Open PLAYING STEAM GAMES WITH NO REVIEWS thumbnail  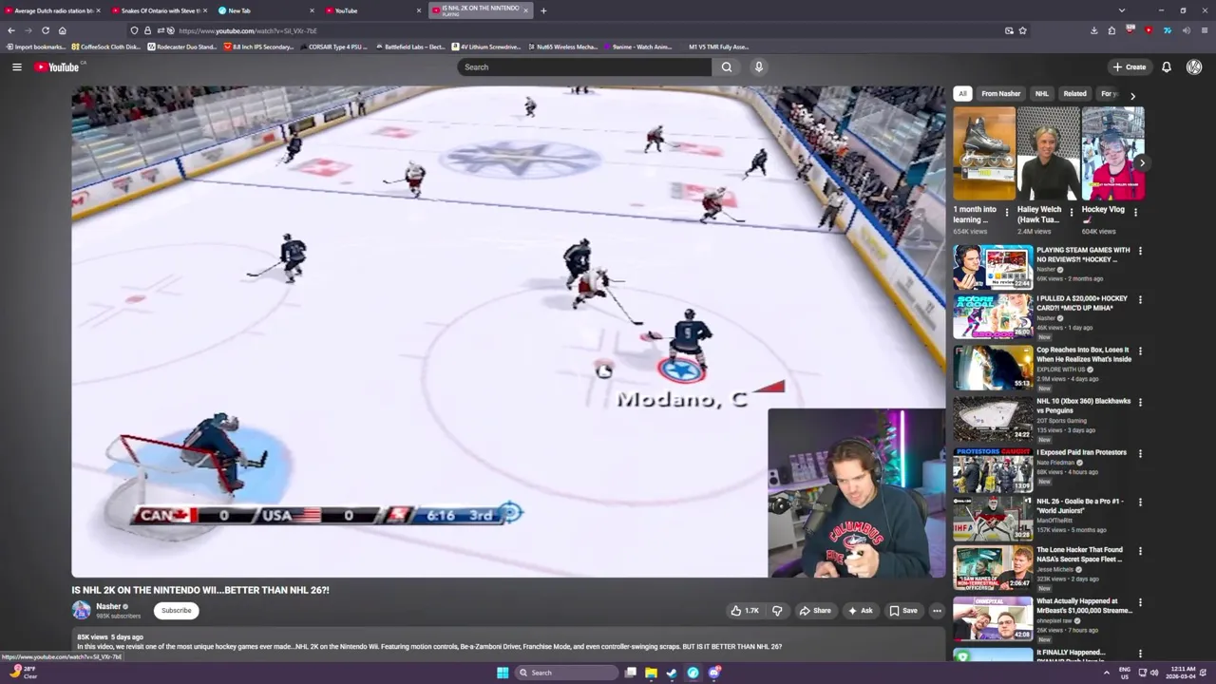point(993,267)
